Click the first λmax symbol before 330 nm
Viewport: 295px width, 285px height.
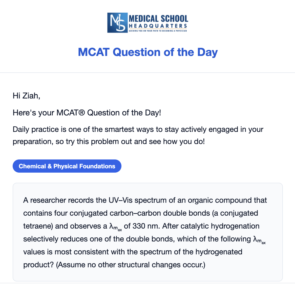pyautogui.click(x=116, y=227)
